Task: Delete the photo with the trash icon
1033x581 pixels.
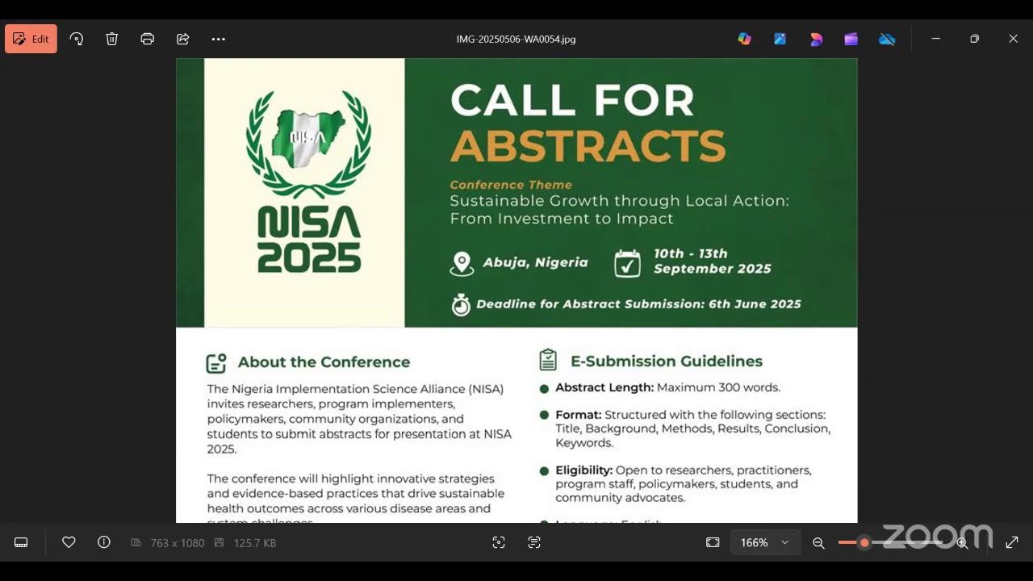Action: point(112,39)
